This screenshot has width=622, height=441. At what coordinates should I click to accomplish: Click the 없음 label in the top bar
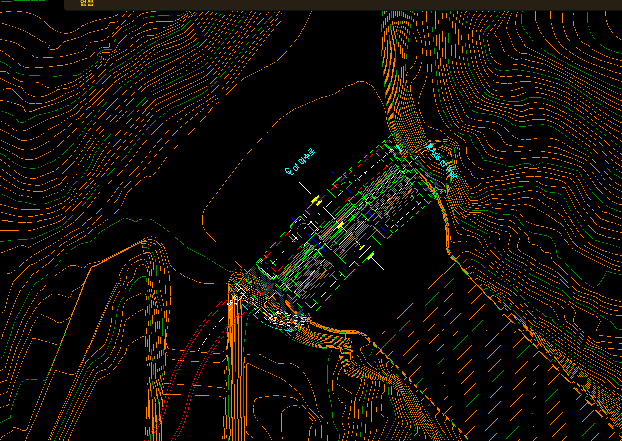86,3
